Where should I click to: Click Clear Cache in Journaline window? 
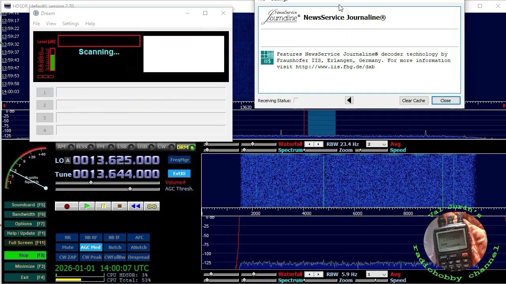click(413, 101)
